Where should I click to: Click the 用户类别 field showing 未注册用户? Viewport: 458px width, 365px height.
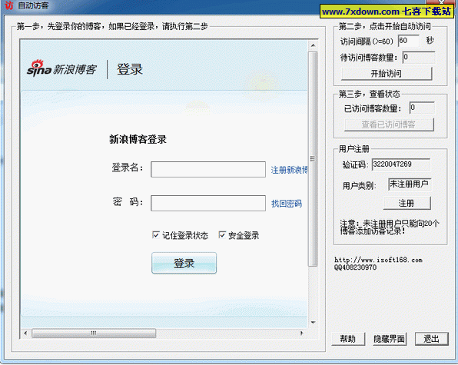410,184
